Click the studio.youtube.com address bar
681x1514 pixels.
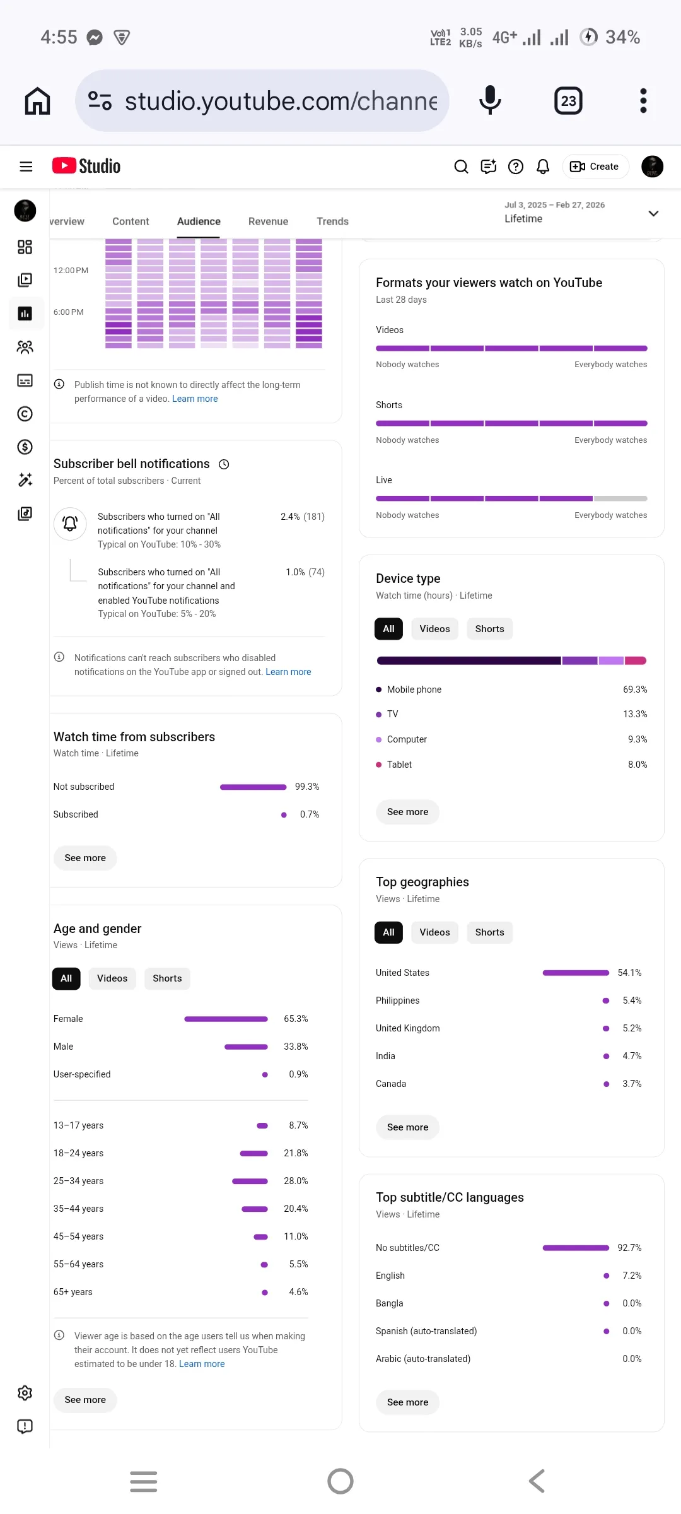point(262,101)
